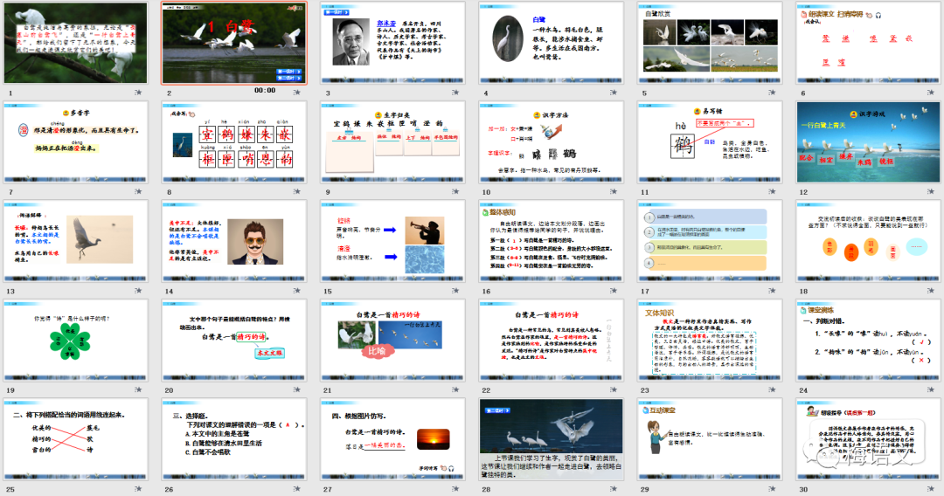944x496 pixels.
Task: Select slide 25 word matching lines exercise
Action: (x=76, y=439)
